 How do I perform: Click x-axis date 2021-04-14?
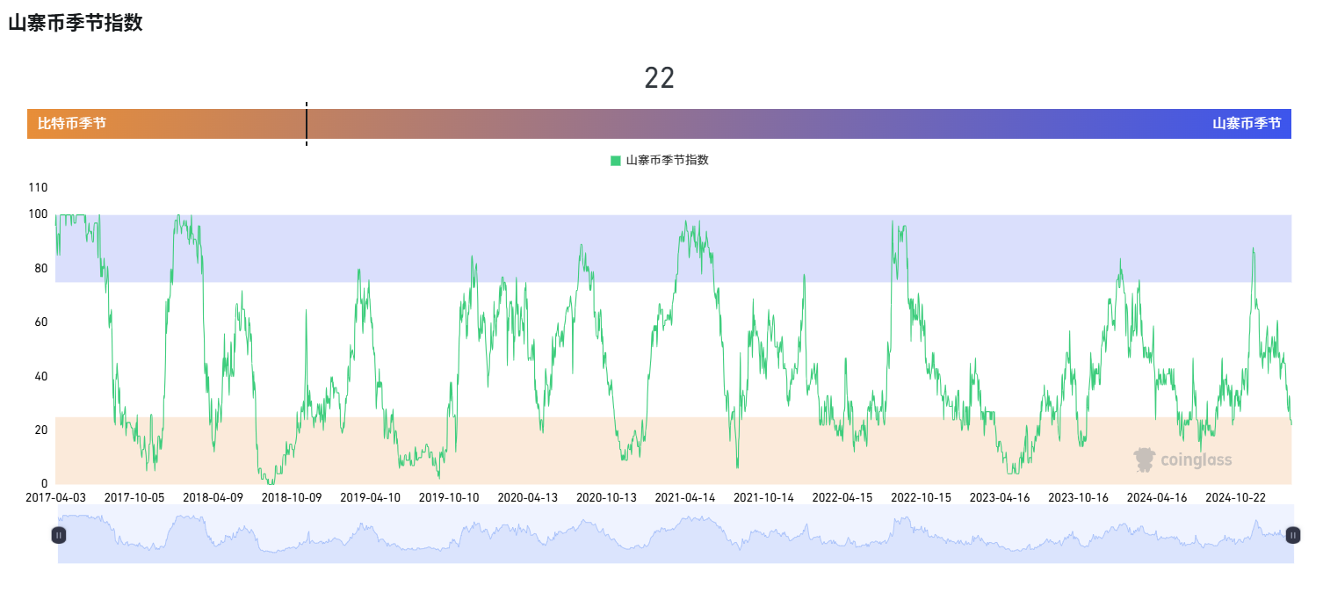tap(685, 497)
